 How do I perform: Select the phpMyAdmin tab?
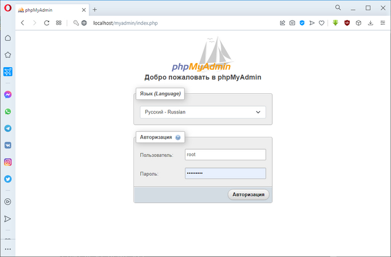52,10
